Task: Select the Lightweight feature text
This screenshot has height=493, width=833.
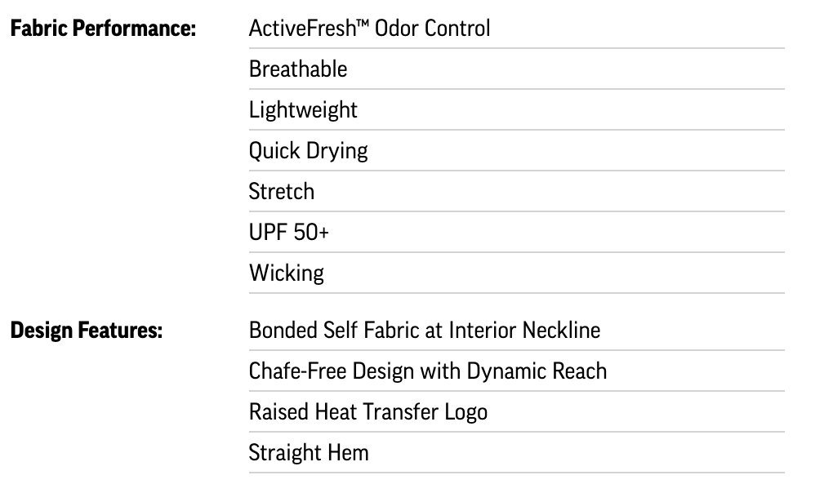Action: [x=303, y=110]
